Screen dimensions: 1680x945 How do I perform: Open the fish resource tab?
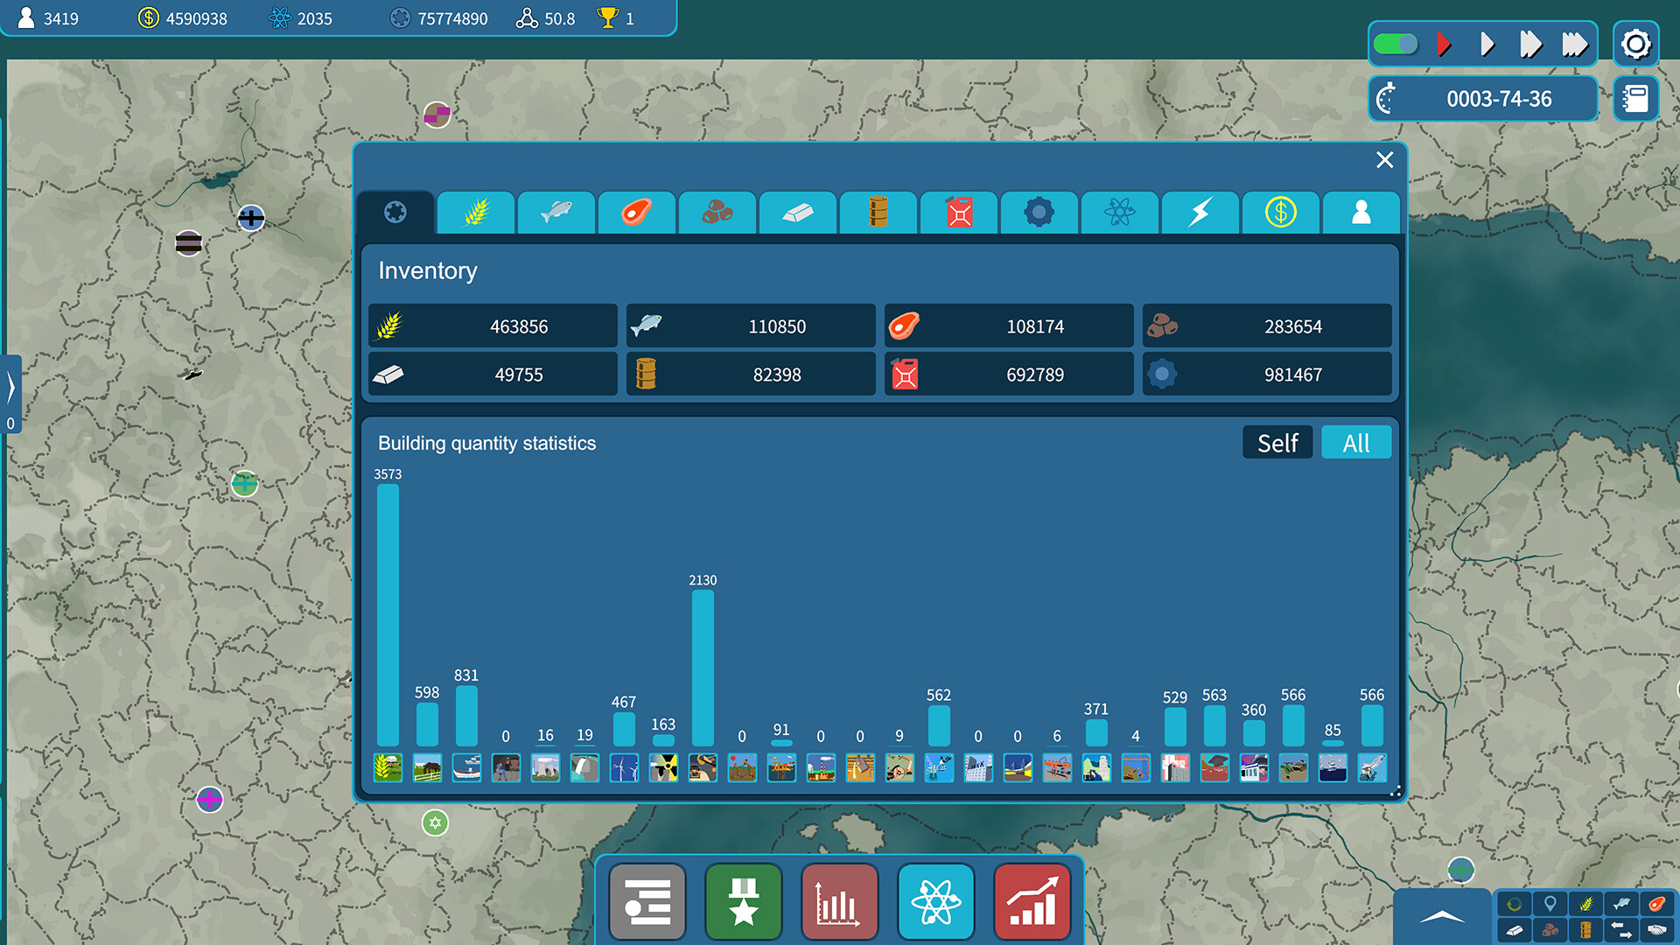click(x=556, y=213)
